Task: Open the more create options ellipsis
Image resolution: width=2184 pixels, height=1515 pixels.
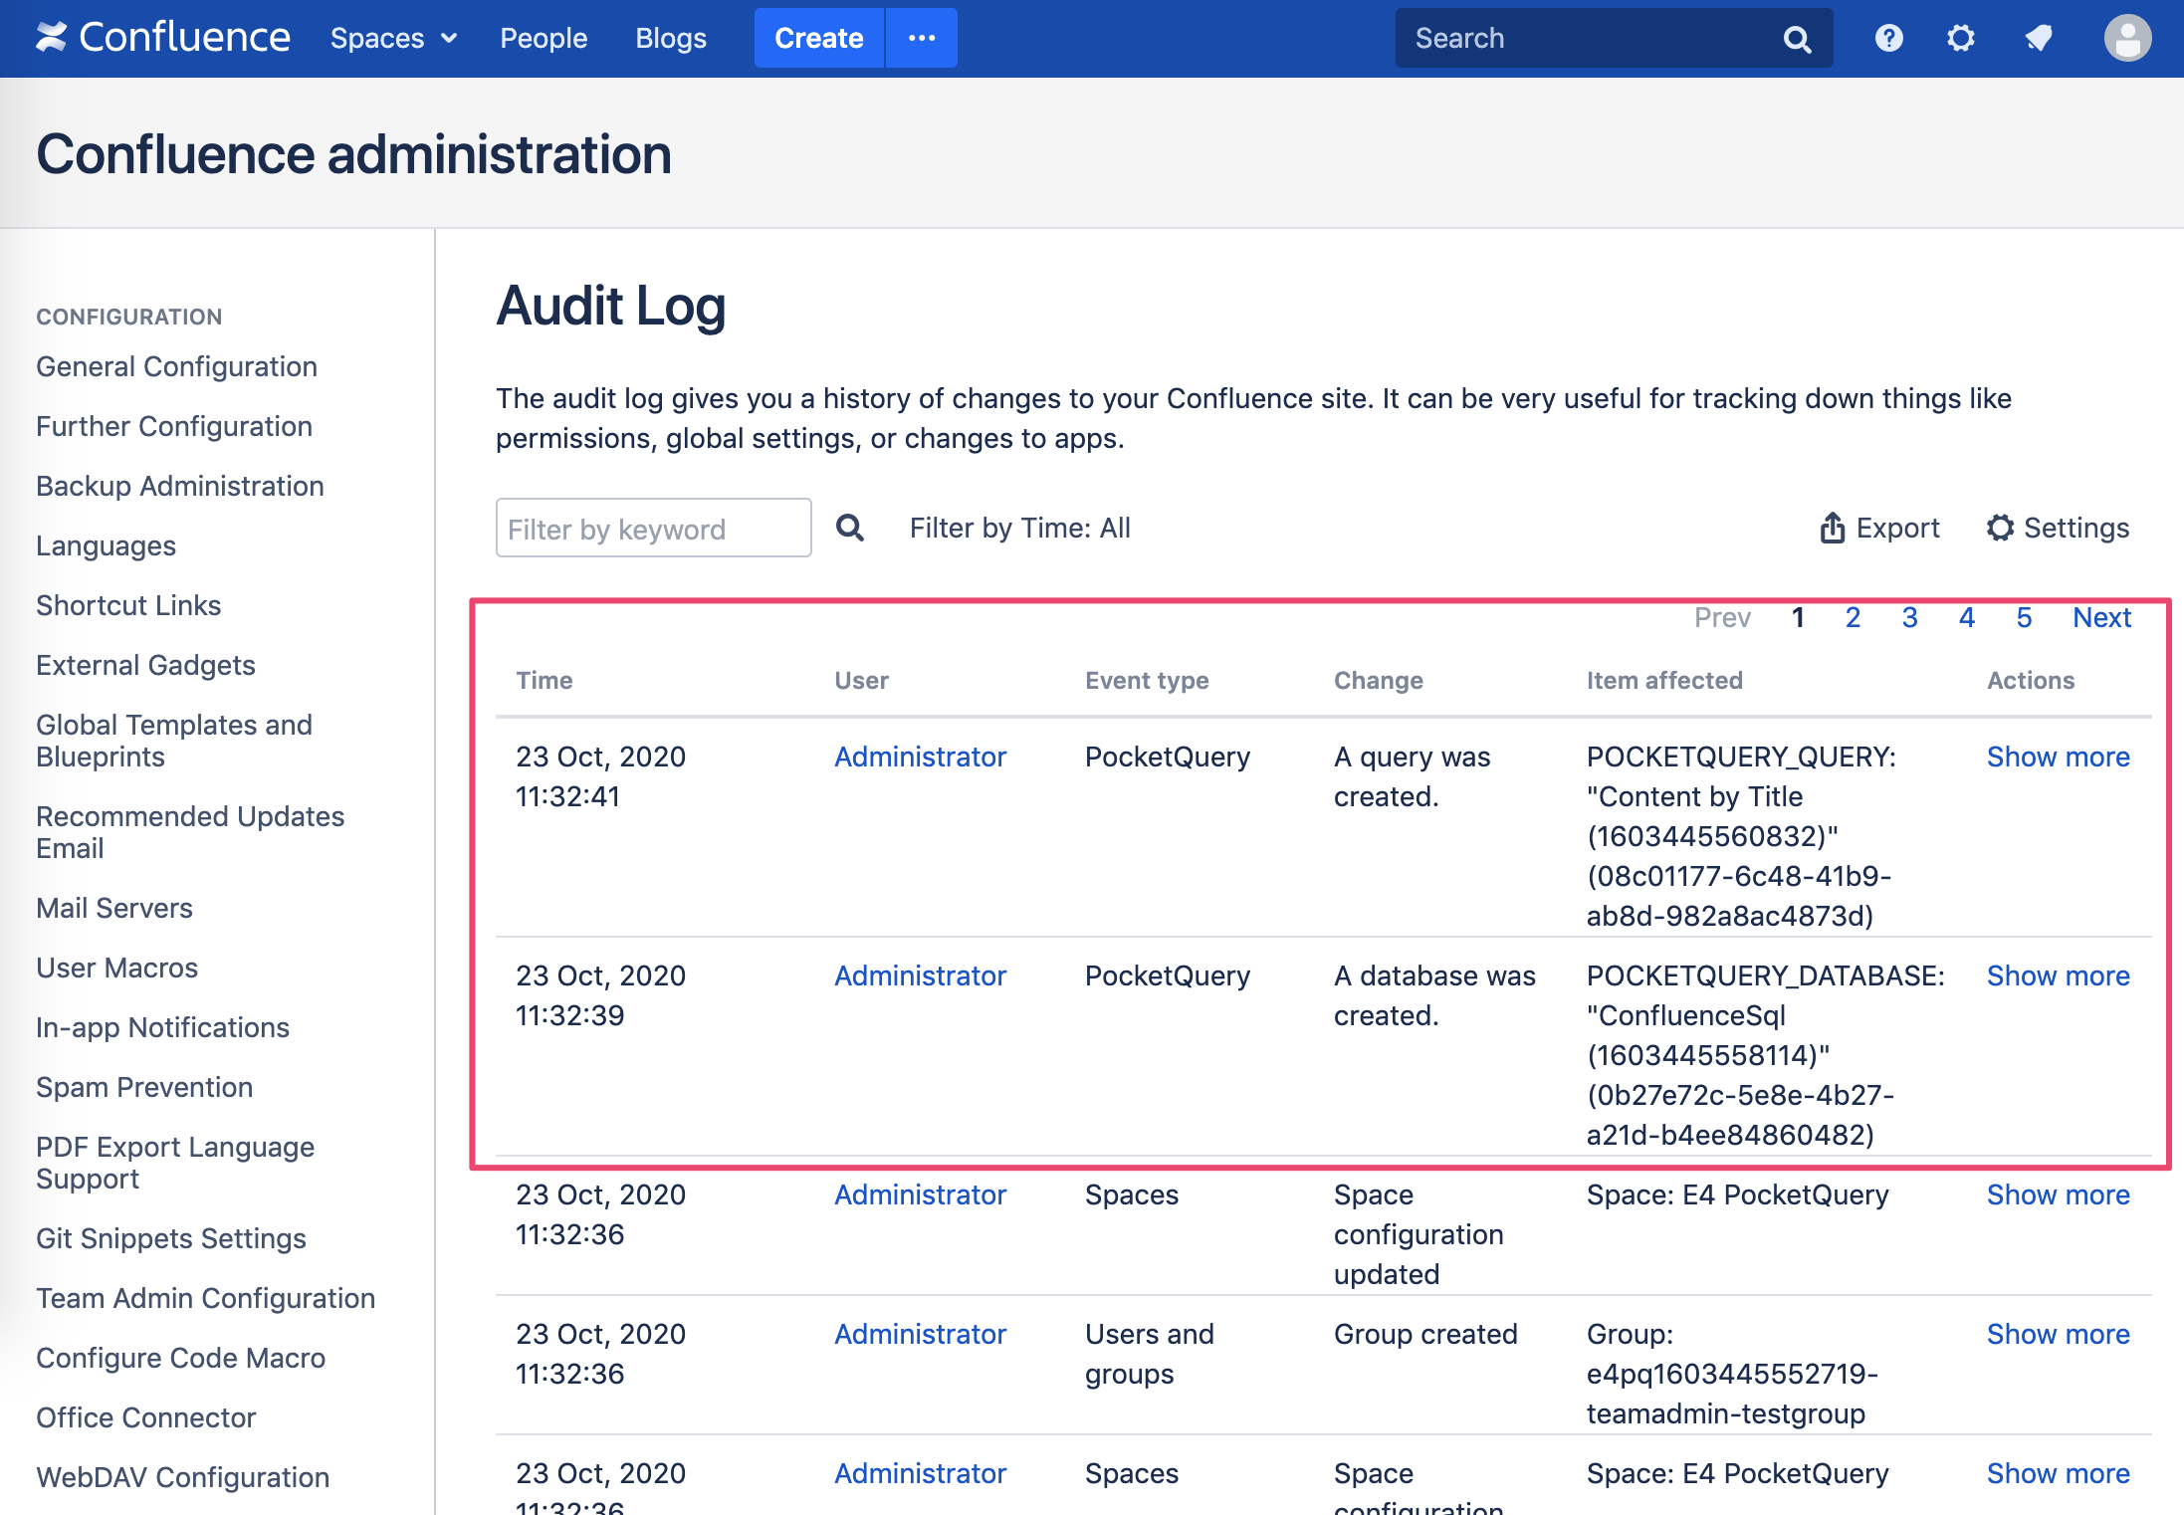Action: pos(922,38)
